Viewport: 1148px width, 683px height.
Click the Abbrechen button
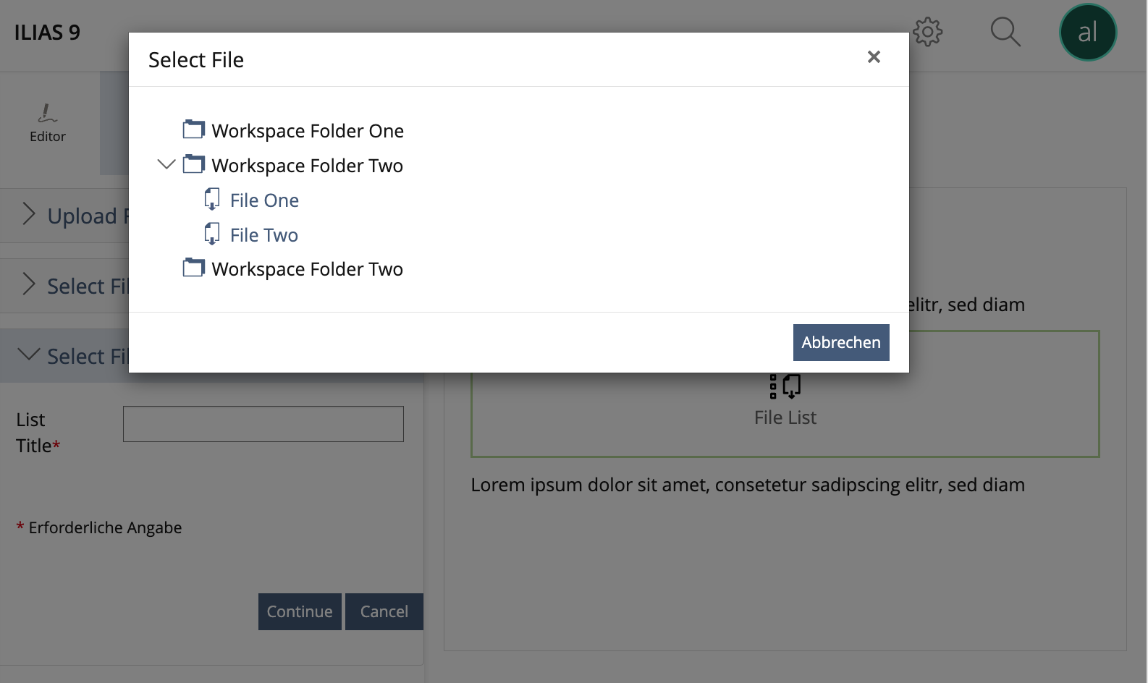[840, 342]
